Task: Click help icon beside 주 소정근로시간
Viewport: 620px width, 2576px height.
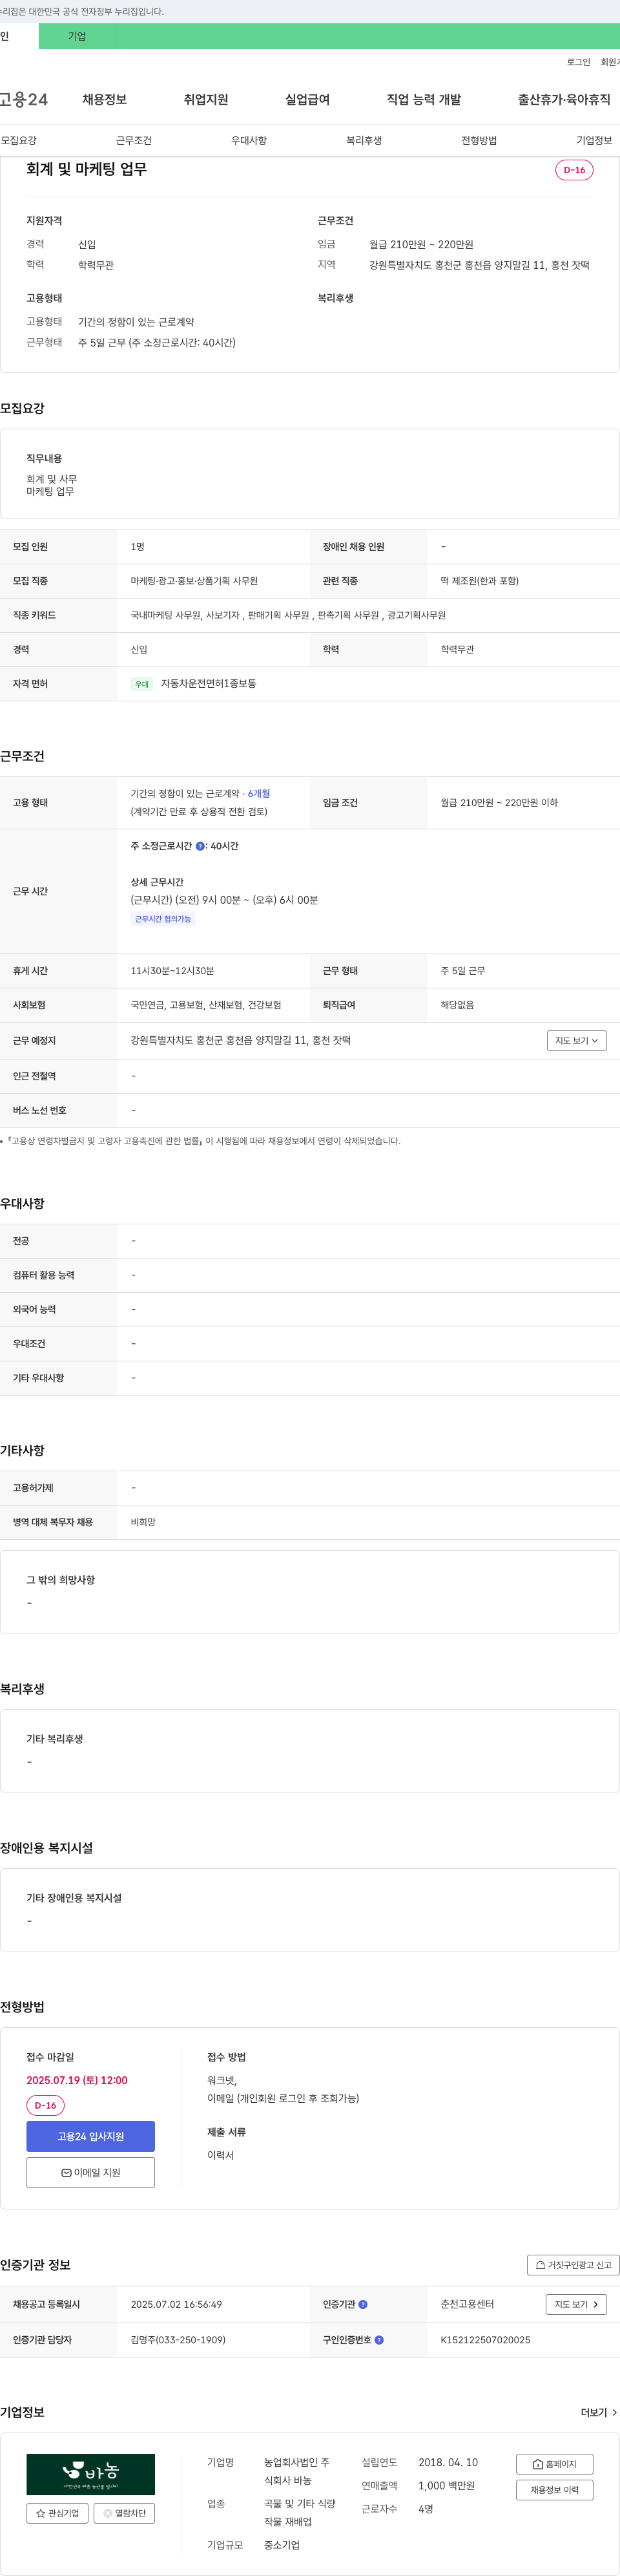Action: click(200, 846)
